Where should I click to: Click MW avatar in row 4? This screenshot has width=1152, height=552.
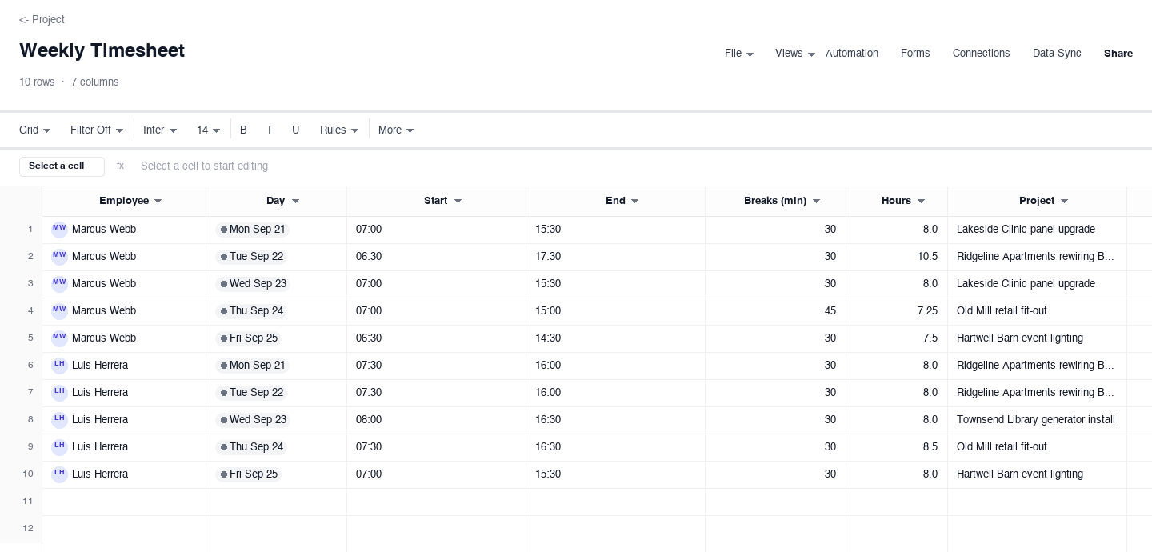pos(59,311)
